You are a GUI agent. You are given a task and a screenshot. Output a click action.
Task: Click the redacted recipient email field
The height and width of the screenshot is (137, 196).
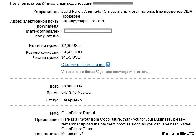point(87,31)
